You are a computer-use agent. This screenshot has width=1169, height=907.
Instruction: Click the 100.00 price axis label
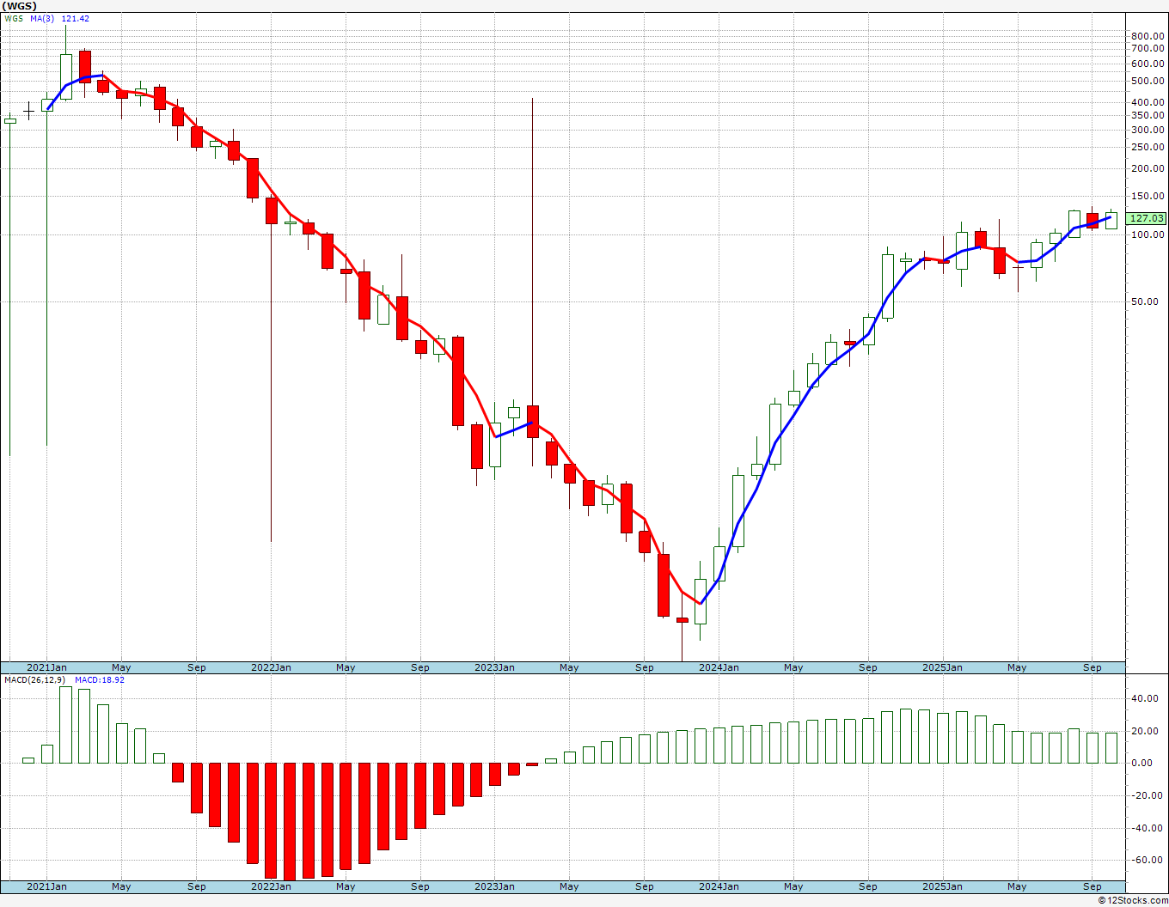(x=1148, y=234)
